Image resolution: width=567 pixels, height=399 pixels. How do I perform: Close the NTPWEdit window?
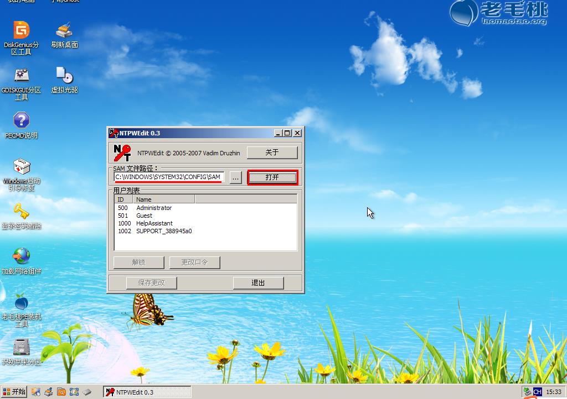point(297,133)
